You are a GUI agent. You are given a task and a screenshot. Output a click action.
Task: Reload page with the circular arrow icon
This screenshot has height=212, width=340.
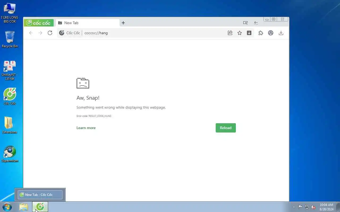50,33
